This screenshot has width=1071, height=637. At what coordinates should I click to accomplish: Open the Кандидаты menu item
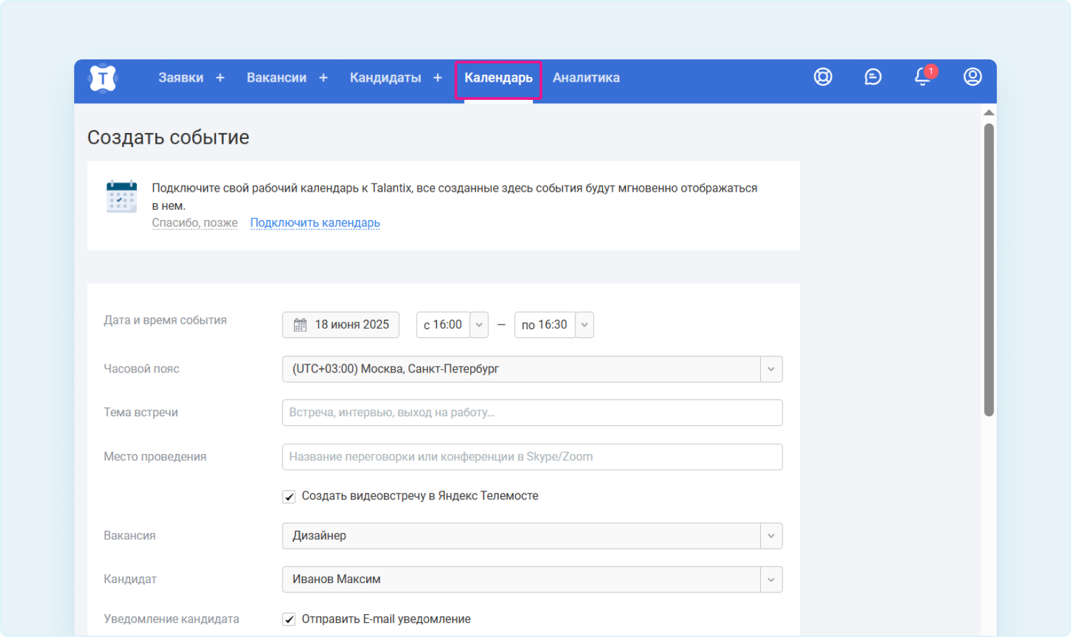[x=385, y=78]
